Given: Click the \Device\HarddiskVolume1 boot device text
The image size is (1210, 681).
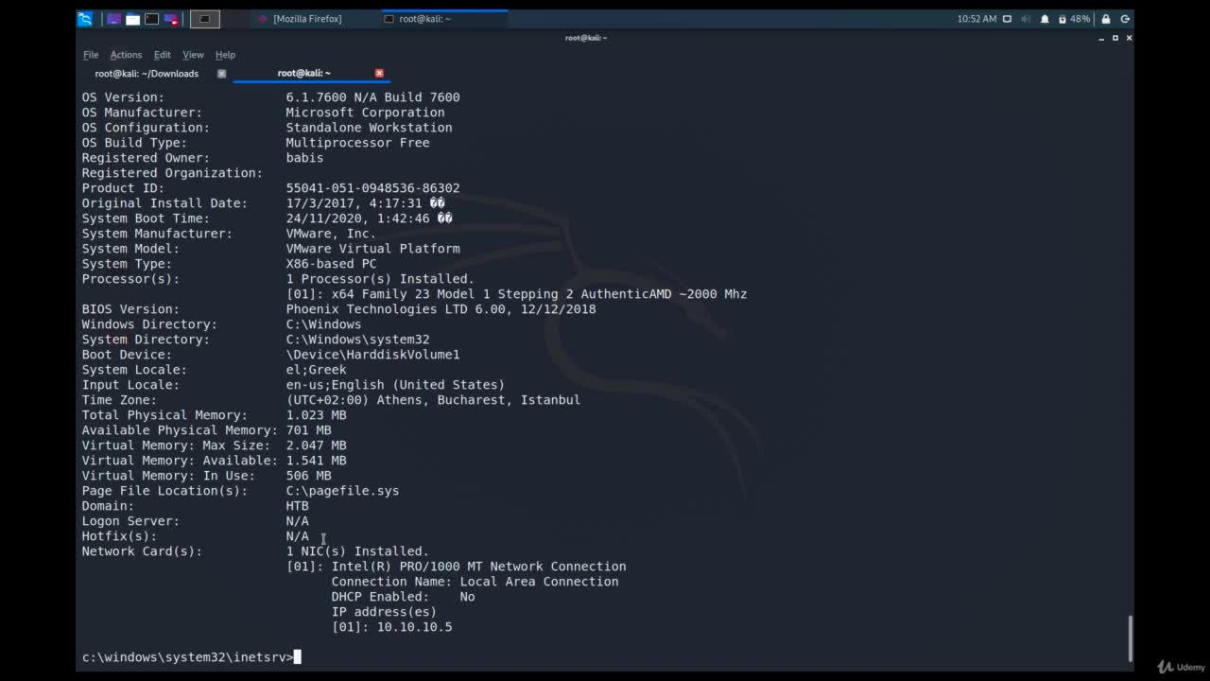Looking at the screenshot, I should 372,355.
